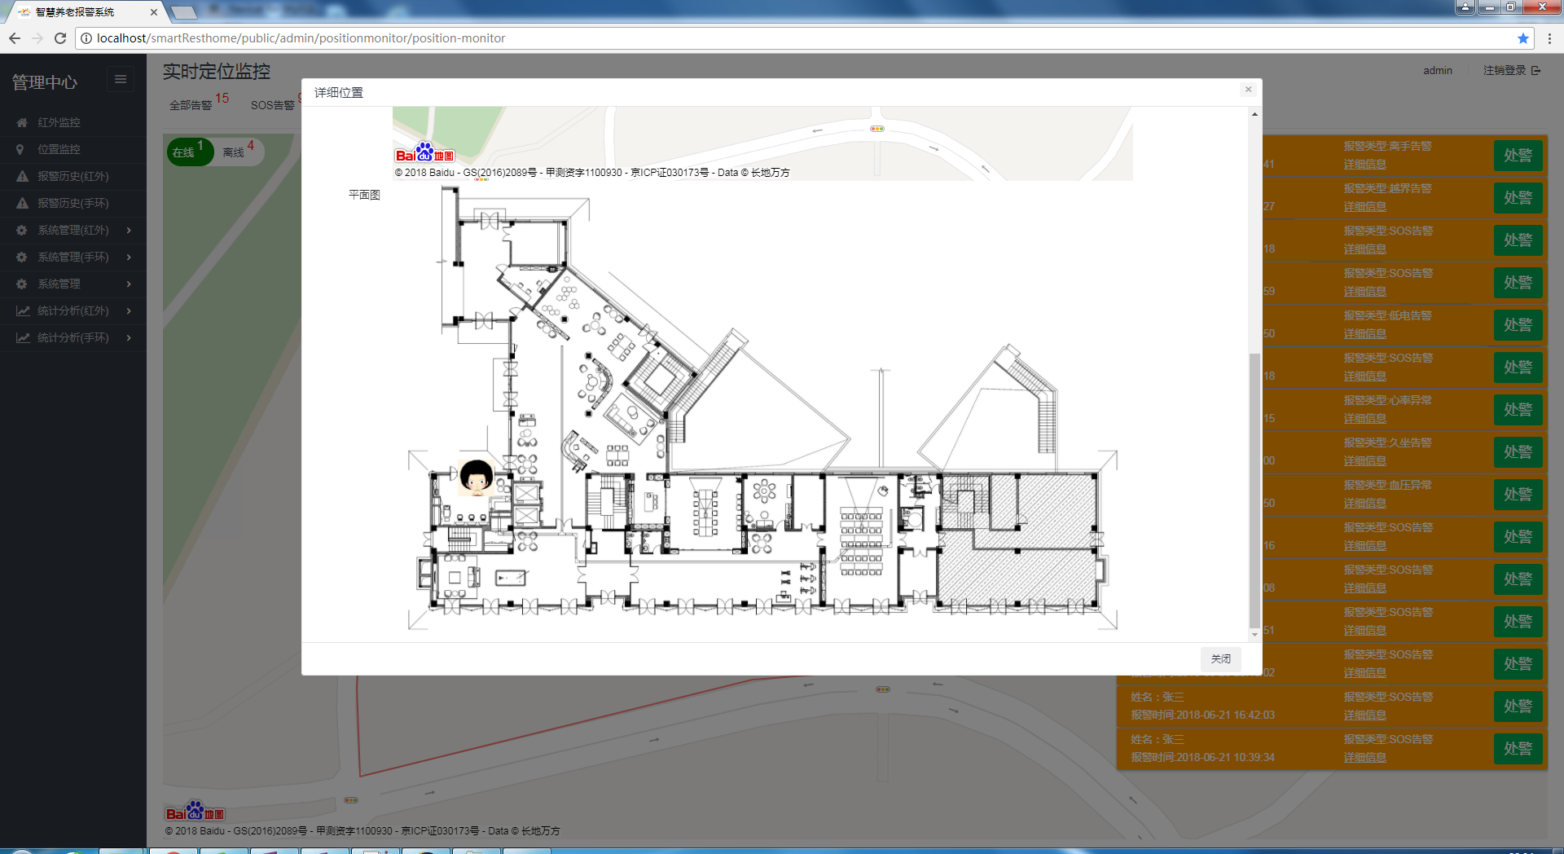This screenshot has height=854, width=1564.
Task: Expand 系统管理(红外) submenu
Action: 73,230
